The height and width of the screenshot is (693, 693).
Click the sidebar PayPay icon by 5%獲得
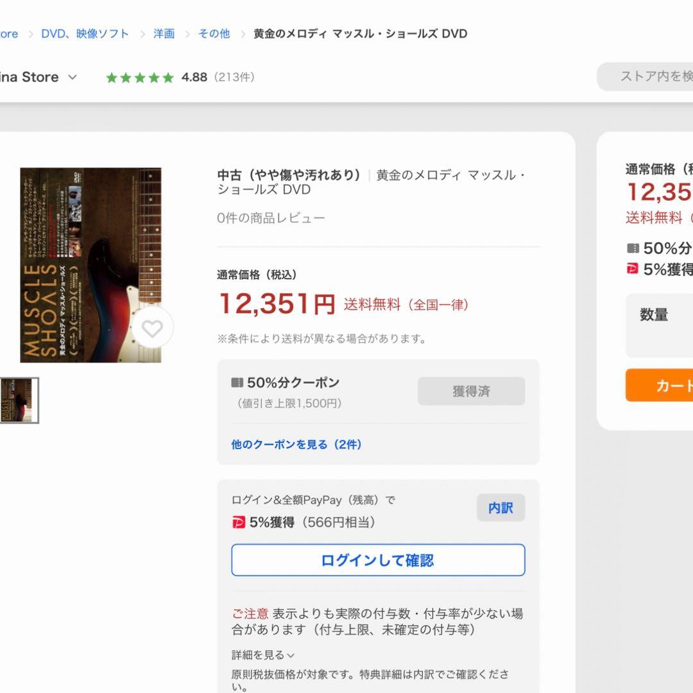point(633,269)
